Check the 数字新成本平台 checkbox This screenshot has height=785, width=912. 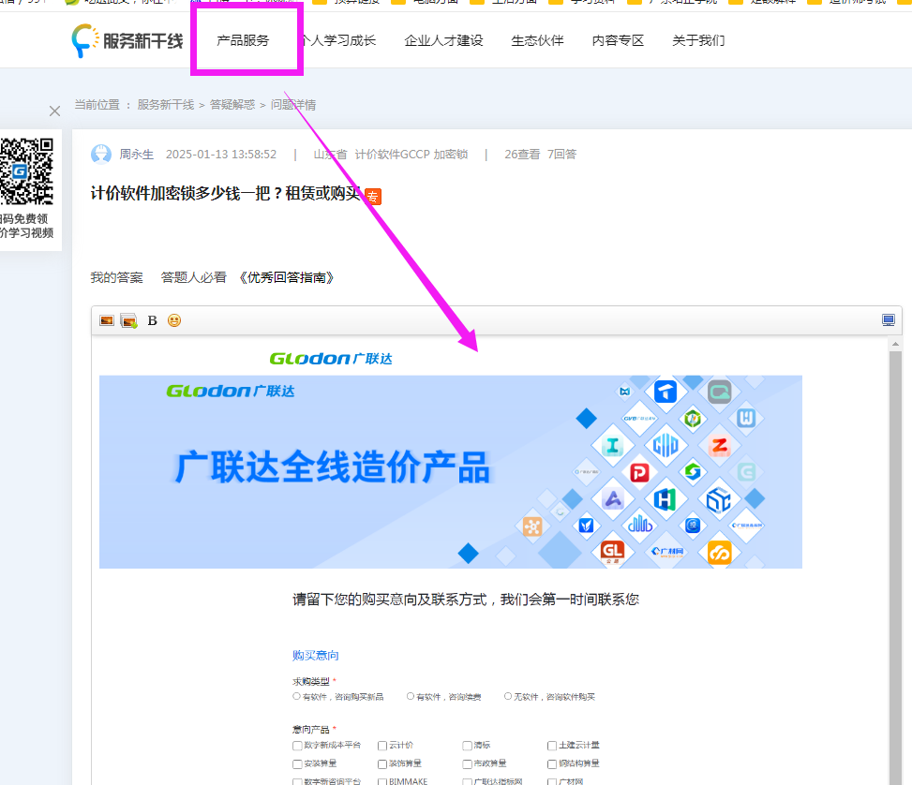click(x=297, y=746)
